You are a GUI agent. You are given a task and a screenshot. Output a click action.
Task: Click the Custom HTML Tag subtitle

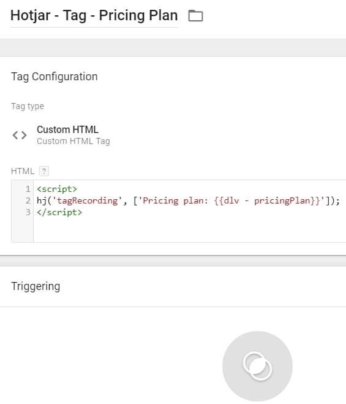[x=73, y=141]
